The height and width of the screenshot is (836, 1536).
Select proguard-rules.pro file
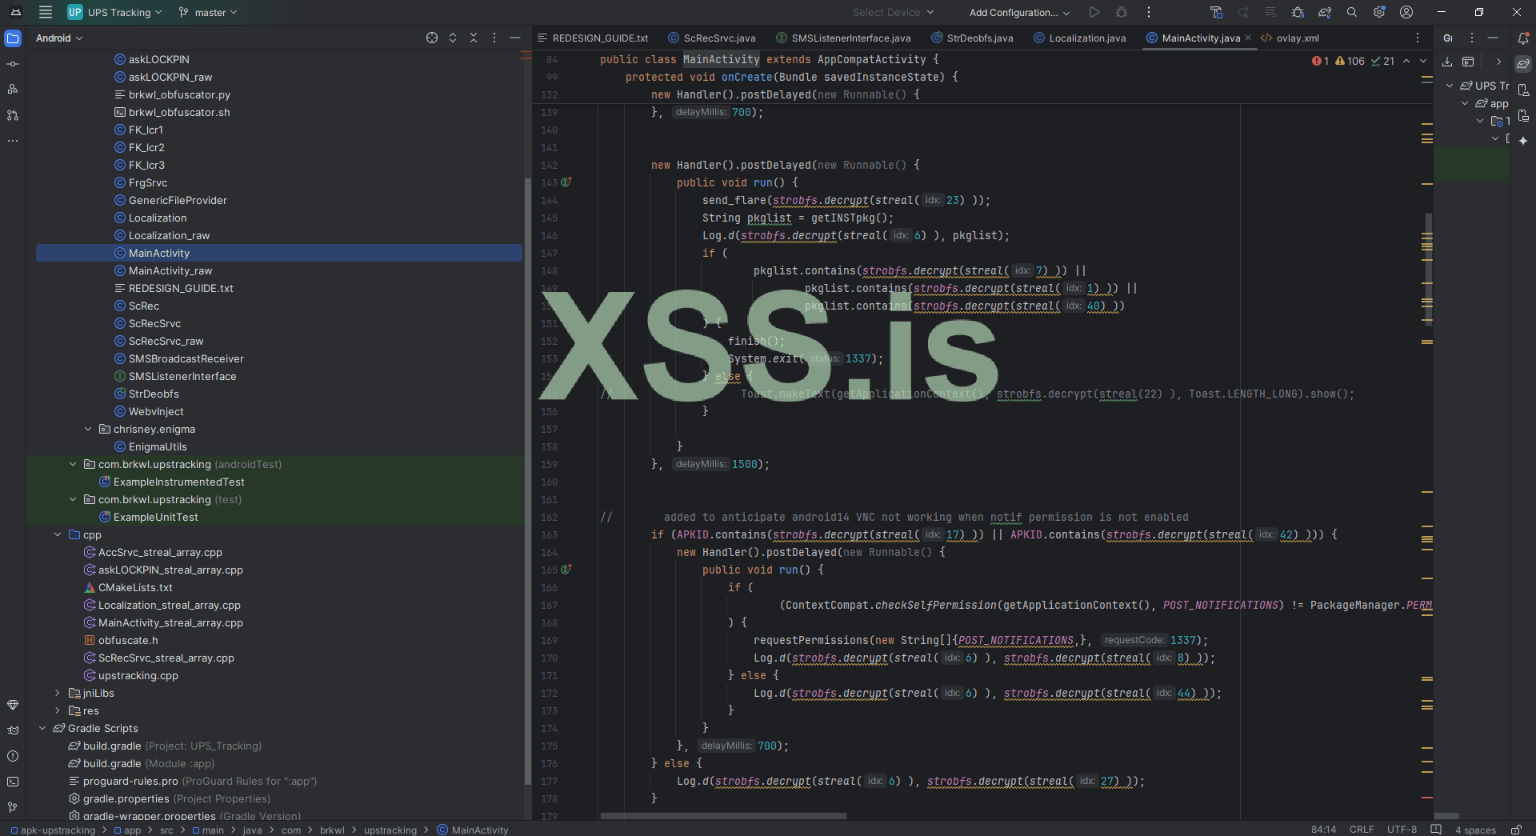click(x=130, y=781)
